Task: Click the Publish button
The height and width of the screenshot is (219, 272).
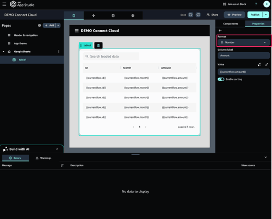Action: pos(255,15)
